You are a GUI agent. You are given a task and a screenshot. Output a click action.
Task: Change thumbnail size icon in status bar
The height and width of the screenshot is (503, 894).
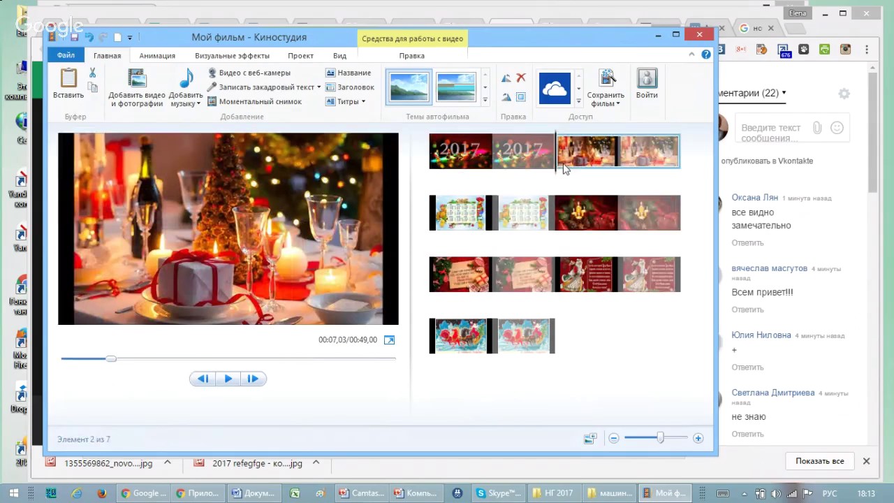pos(590,439)
